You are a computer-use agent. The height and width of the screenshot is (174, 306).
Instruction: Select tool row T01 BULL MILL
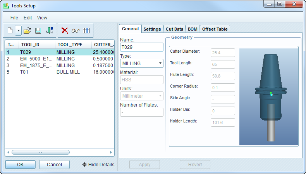pos(60,72)
